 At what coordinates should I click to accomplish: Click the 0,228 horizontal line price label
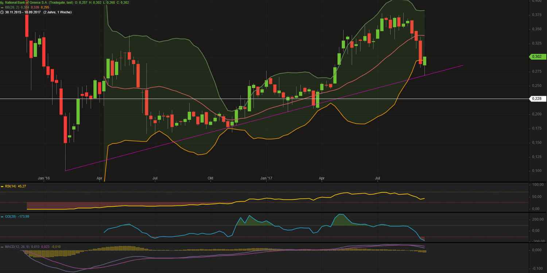(538, 99)
